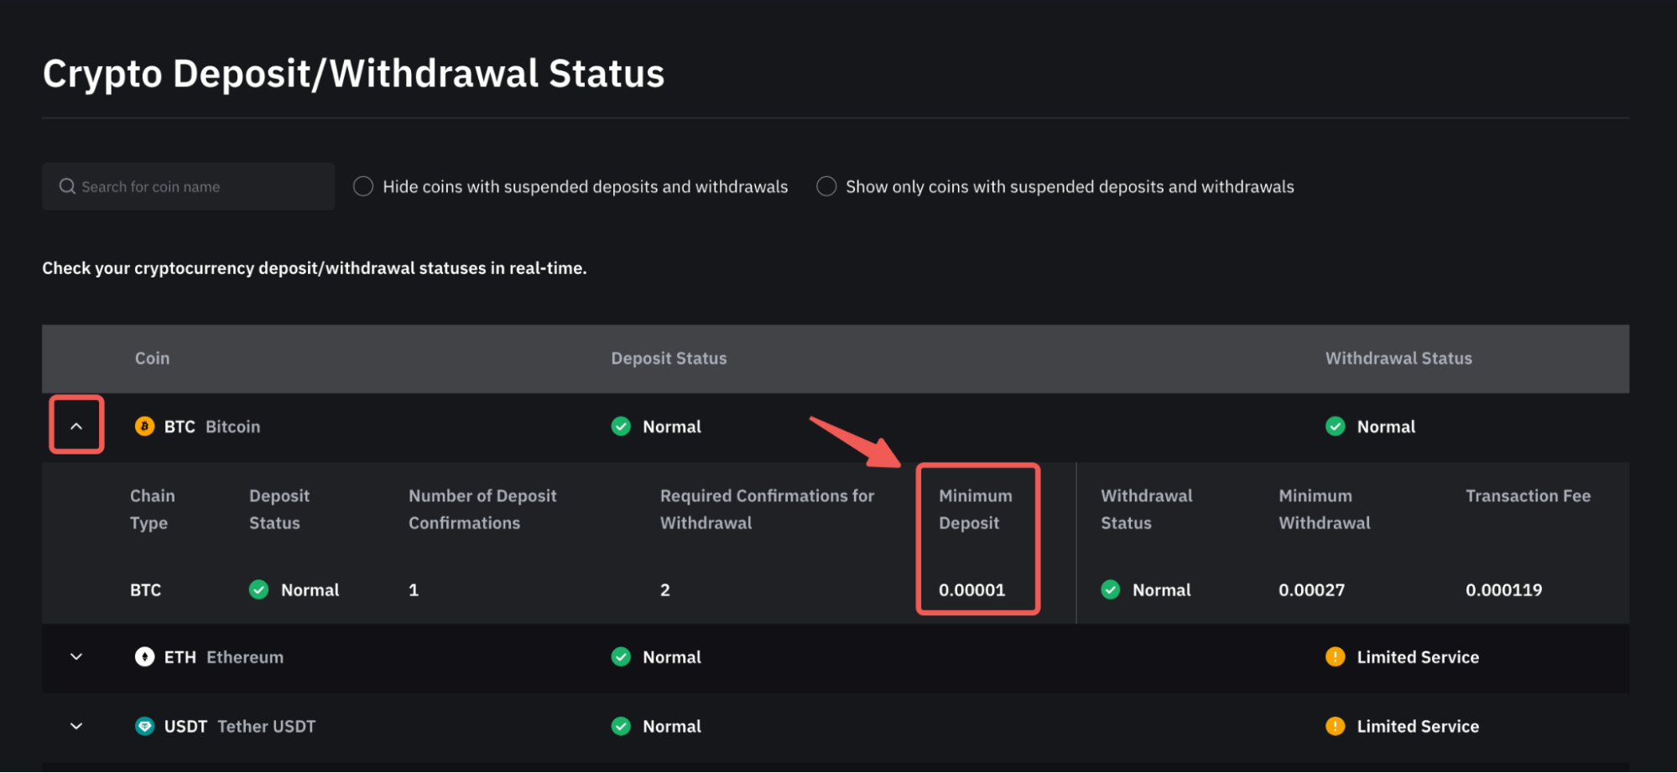Click the BTC deposit Normal green checkmark

coord(621,427)
